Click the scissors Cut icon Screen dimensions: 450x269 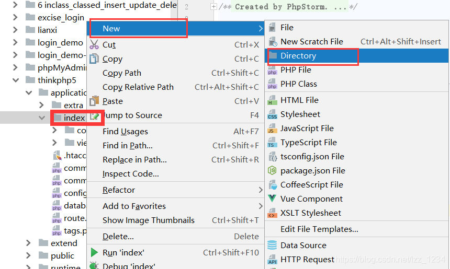[94, 45]
